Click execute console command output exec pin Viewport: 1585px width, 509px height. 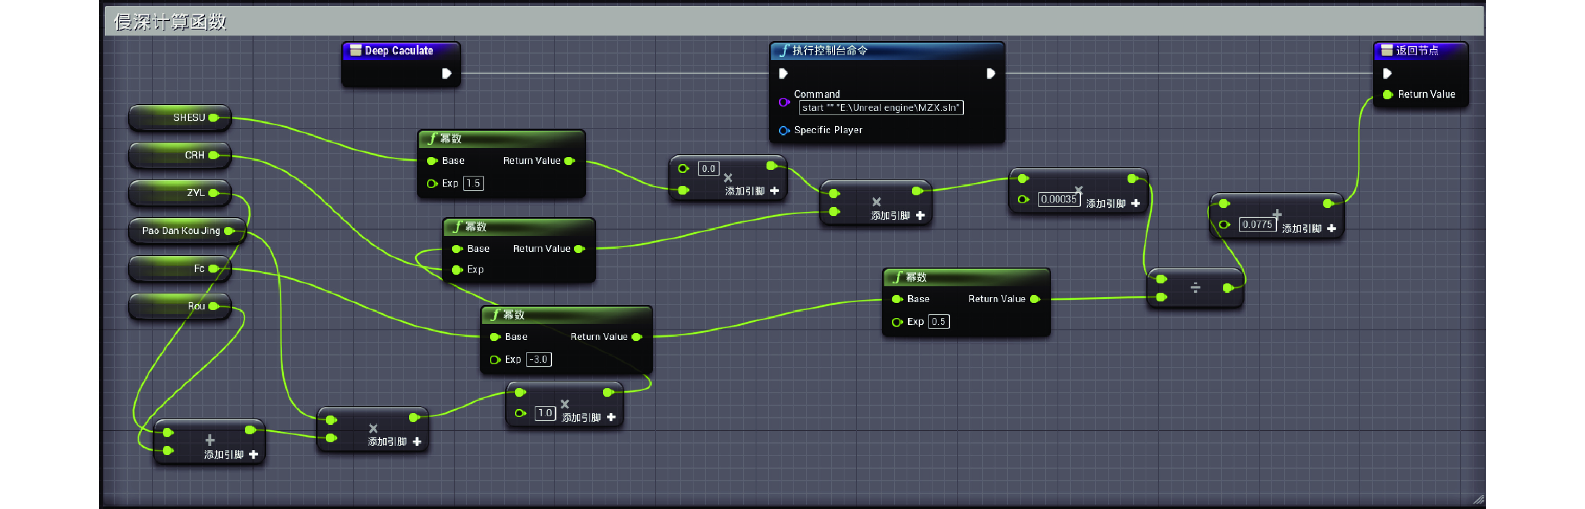click(990, 73)
